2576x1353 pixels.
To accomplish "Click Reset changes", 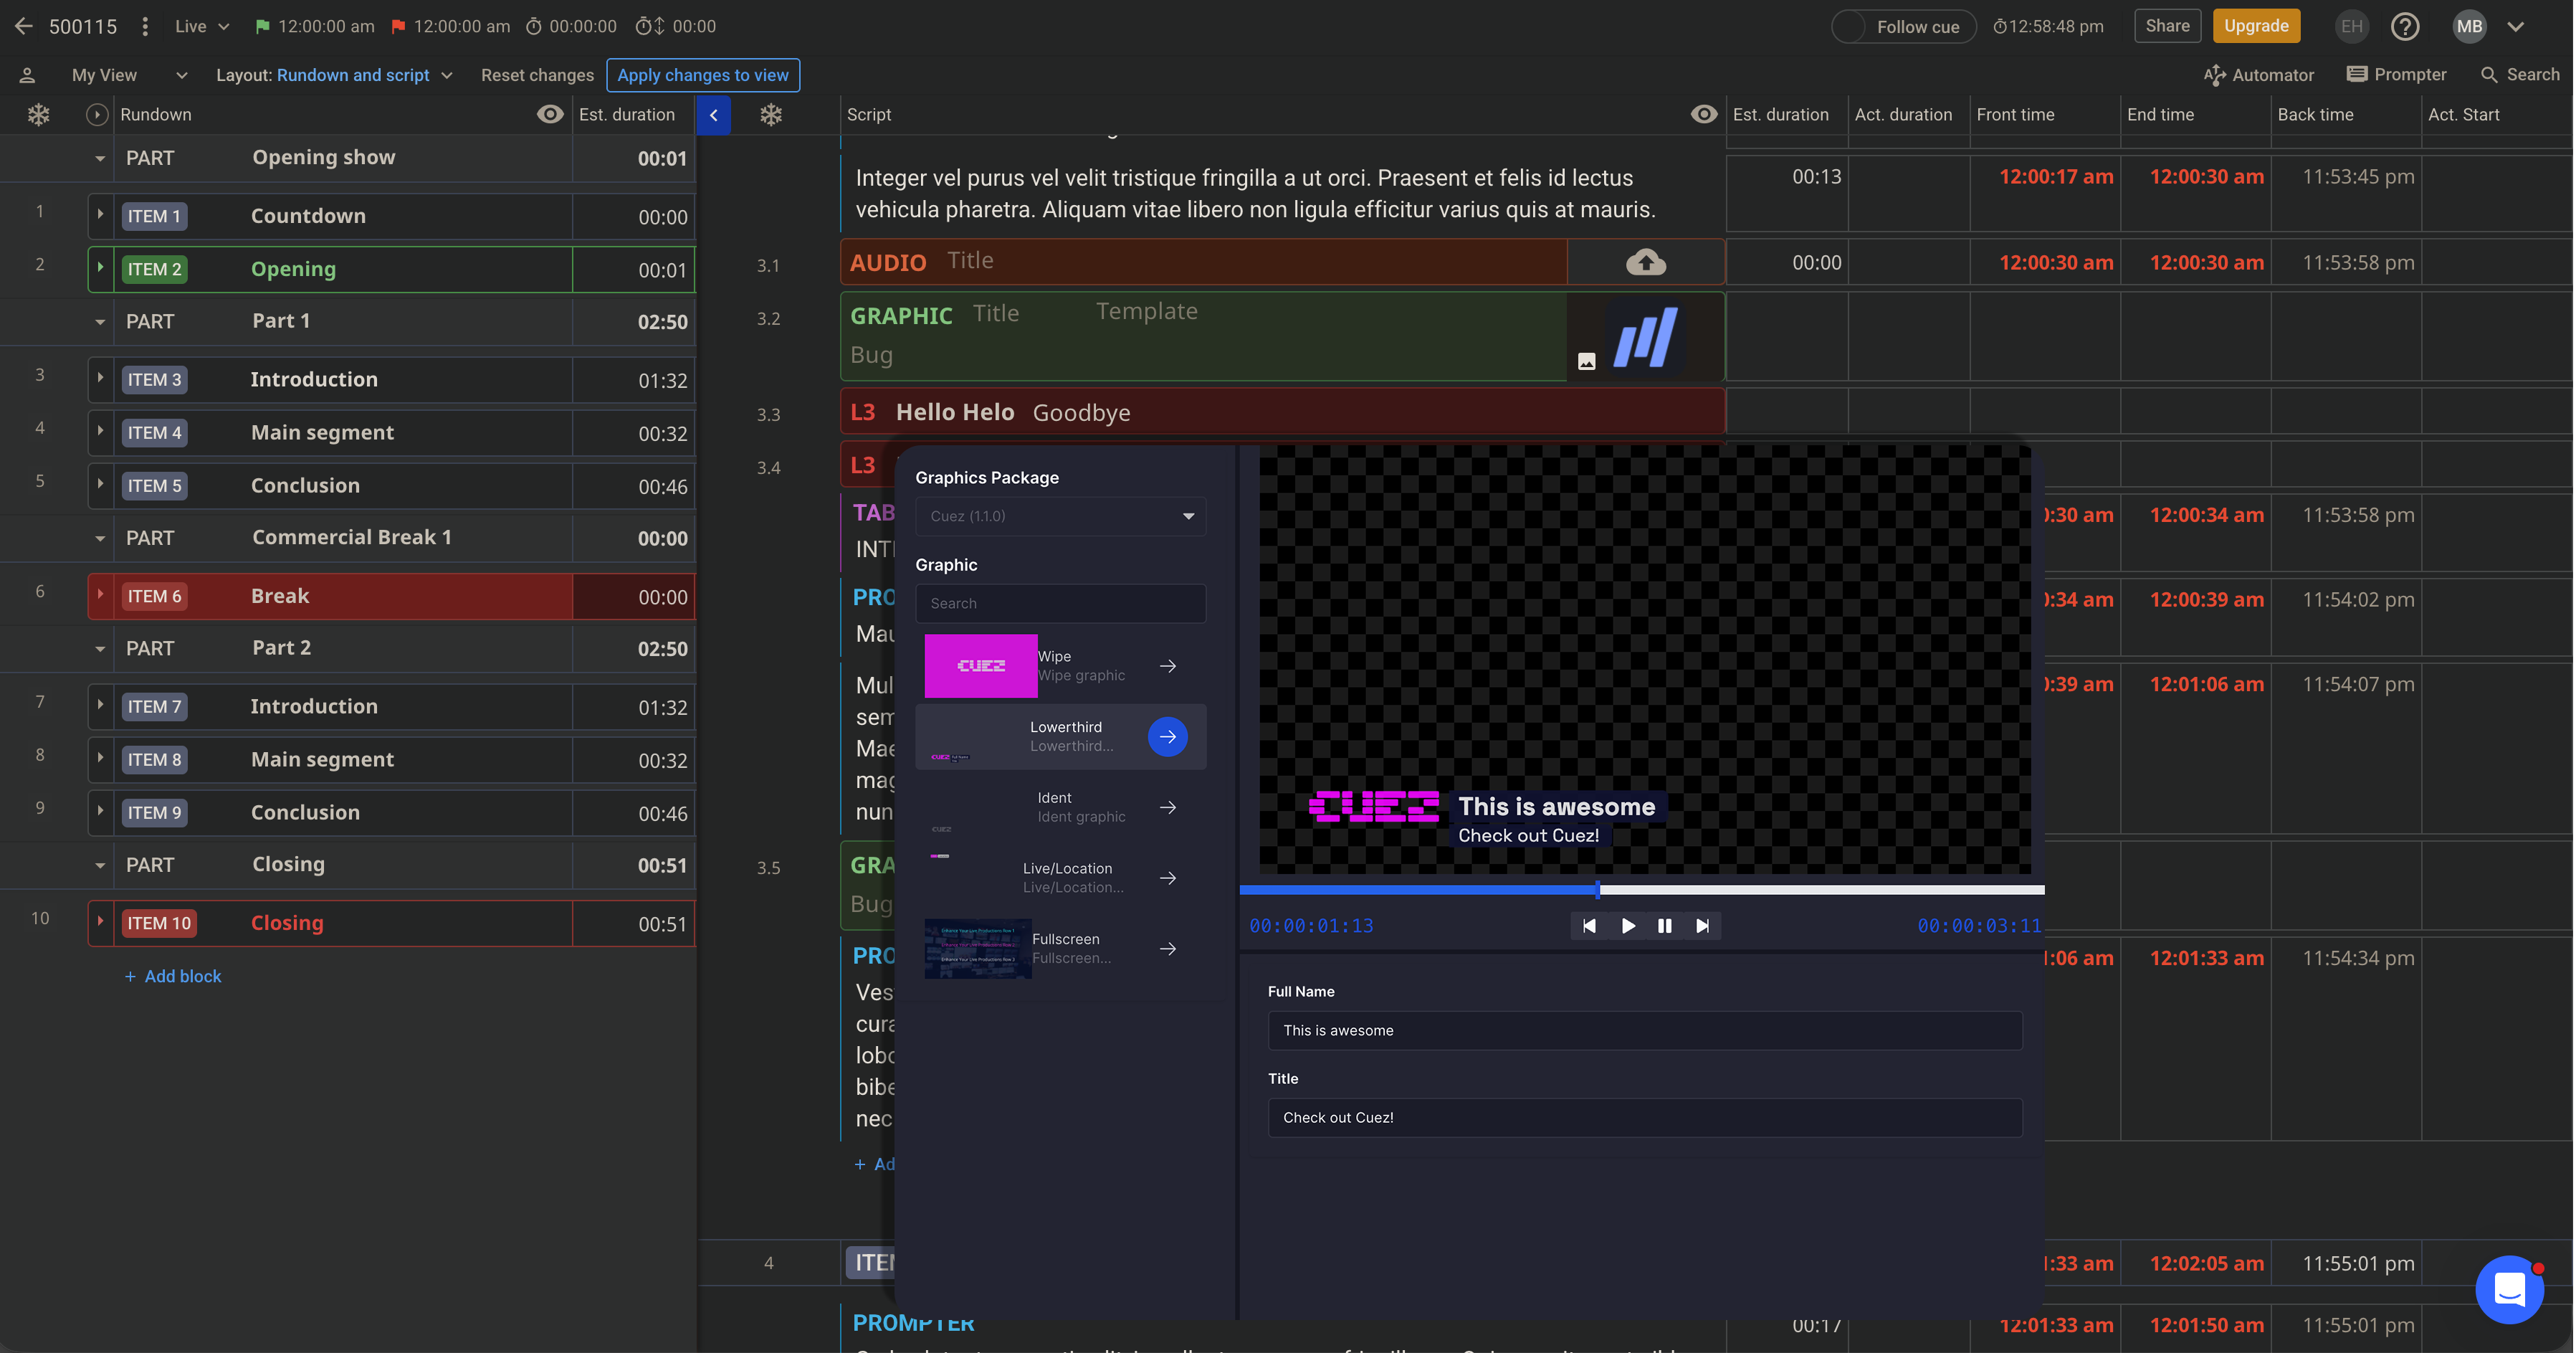I will click(x=537, y=75).
